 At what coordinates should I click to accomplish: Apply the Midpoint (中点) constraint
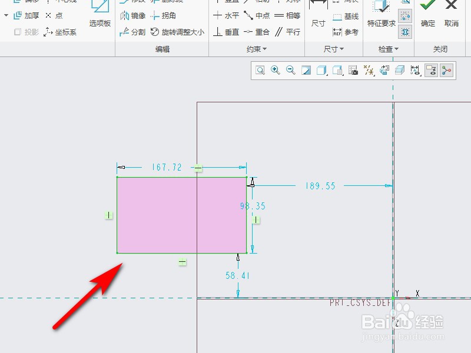coord(257,16)
